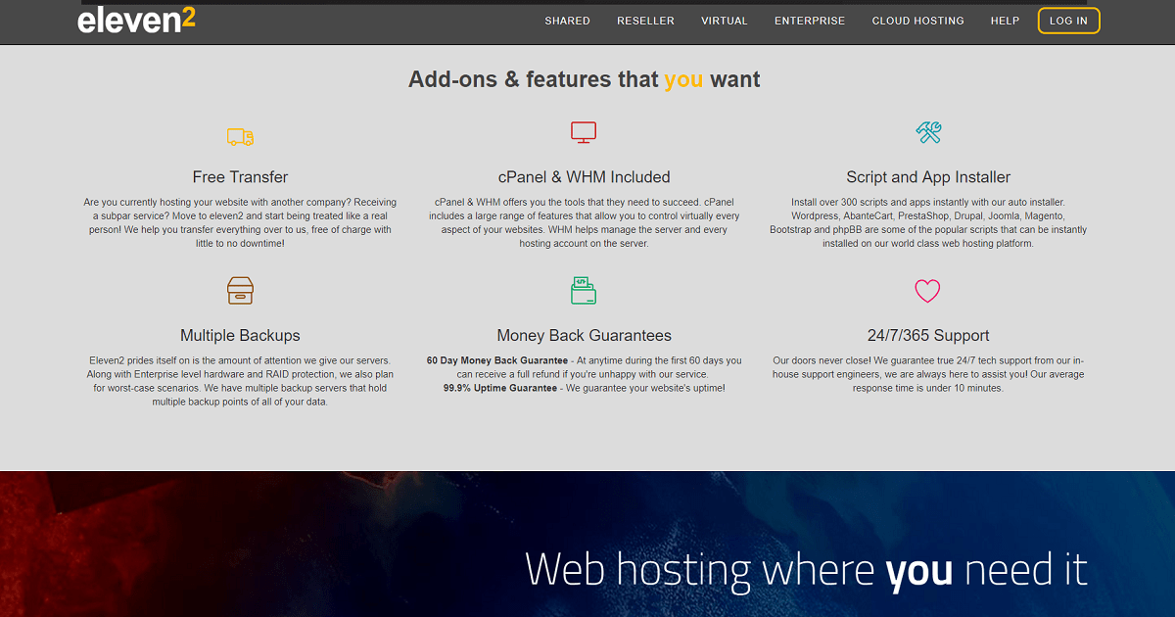Click the Add-ons & features section title
1175x617 pixels.
pos(584,79)
